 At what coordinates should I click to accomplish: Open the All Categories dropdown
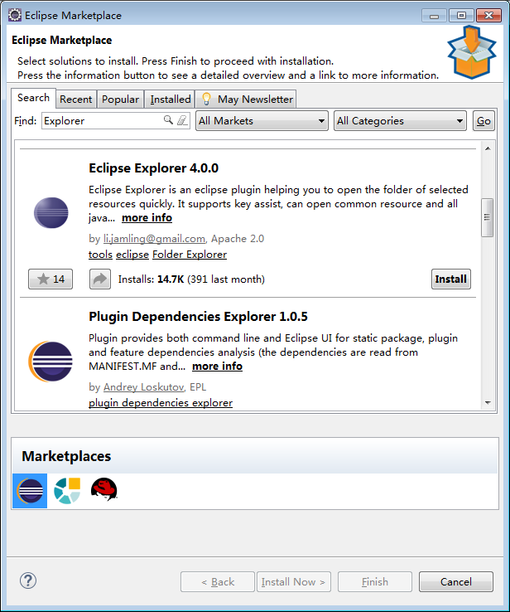click(400, 120)
